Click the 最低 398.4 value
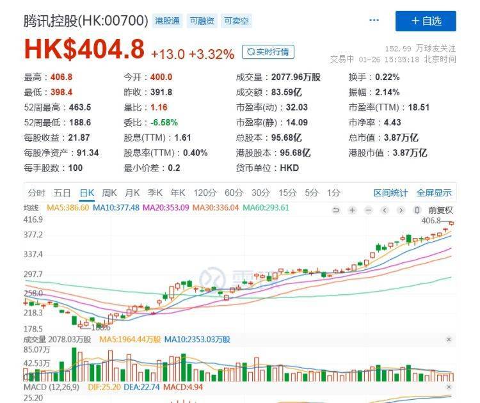 (61, 92)
